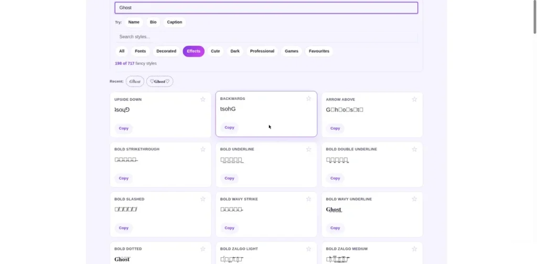Click the tsohG backwards preview text

click(x=228, y=109)
